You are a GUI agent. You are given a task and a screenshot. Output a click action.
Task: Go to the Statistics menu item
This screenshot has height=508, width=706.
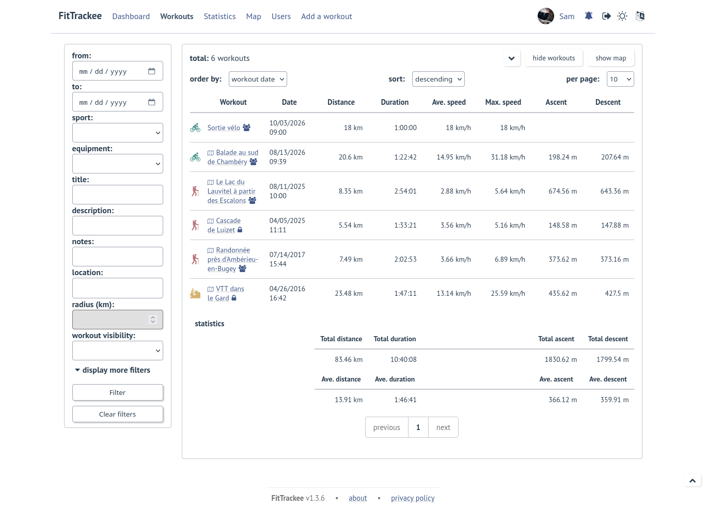219,17
